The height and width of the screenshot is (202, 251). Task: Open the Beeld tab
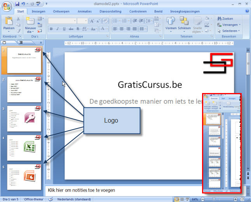(x=158, y=11)
